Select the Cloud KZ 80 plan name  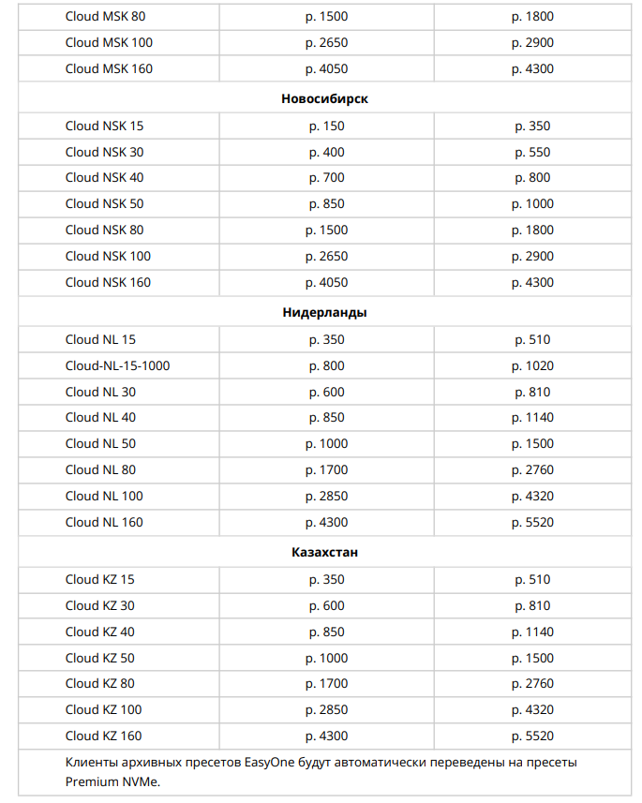(99, 683)
